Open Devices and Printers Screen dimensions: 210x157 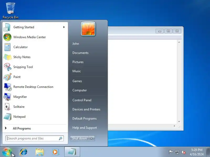pyautogui.click(x=86, y=109)
